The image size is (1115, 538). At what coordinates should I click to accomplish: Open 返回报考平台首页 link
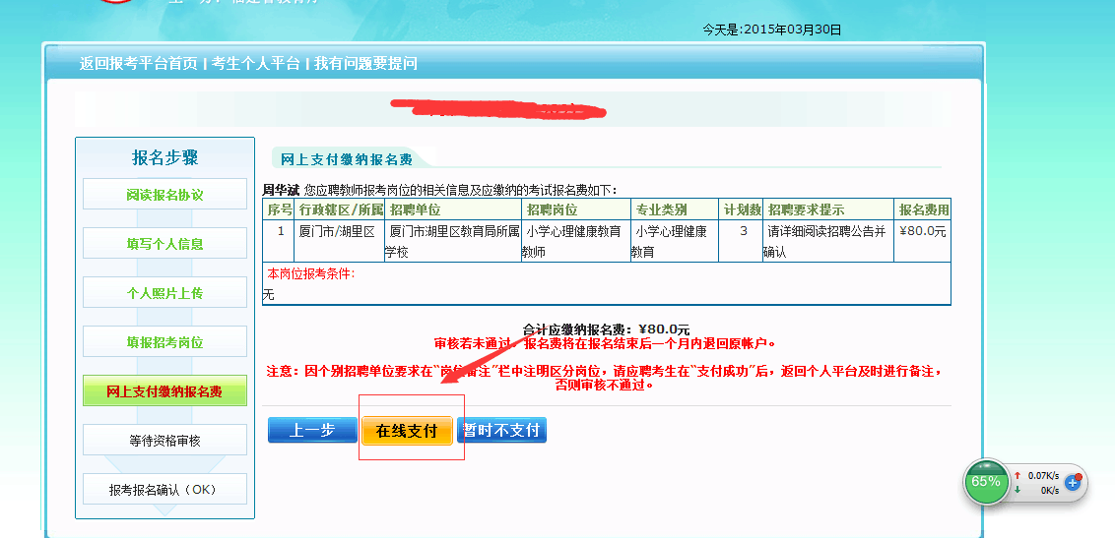click(x=138, y=64)
